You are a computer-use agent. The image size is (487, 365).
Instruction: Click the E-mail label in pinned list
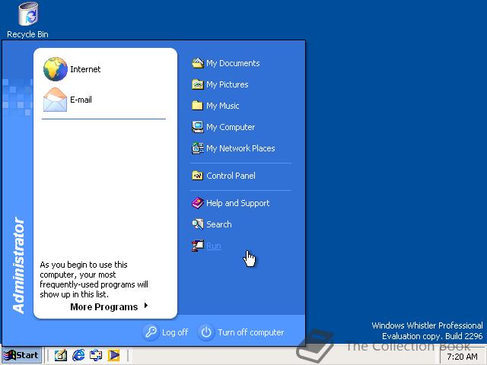tap(81, 100)
